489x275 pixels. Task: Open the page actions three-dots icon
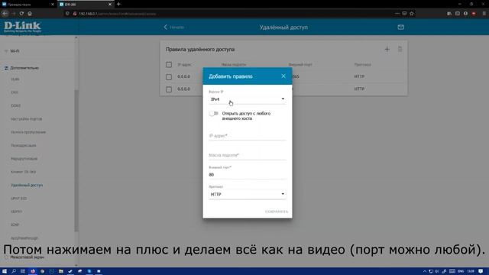[x=397, y=14]
